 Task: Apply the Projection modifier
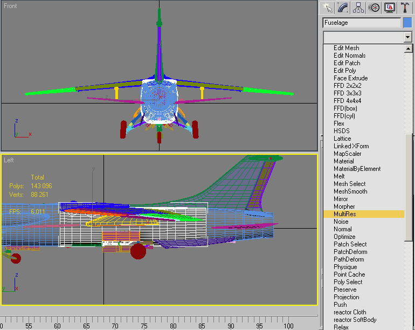(347, 297)
